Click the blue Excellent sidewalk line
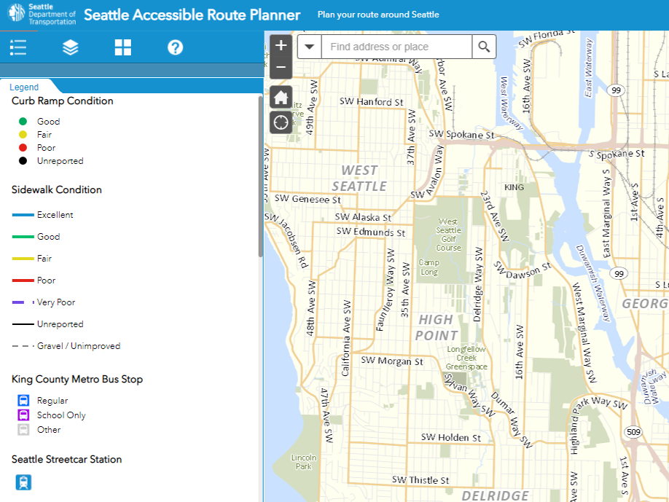Image resolution: width=669 pixels, height=502 pixels. (x=23, y=215)
